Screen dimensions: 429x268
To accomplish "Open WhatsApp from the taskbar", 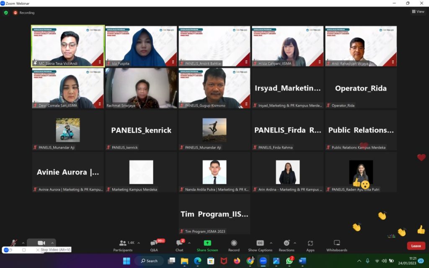I will point(290,260).
